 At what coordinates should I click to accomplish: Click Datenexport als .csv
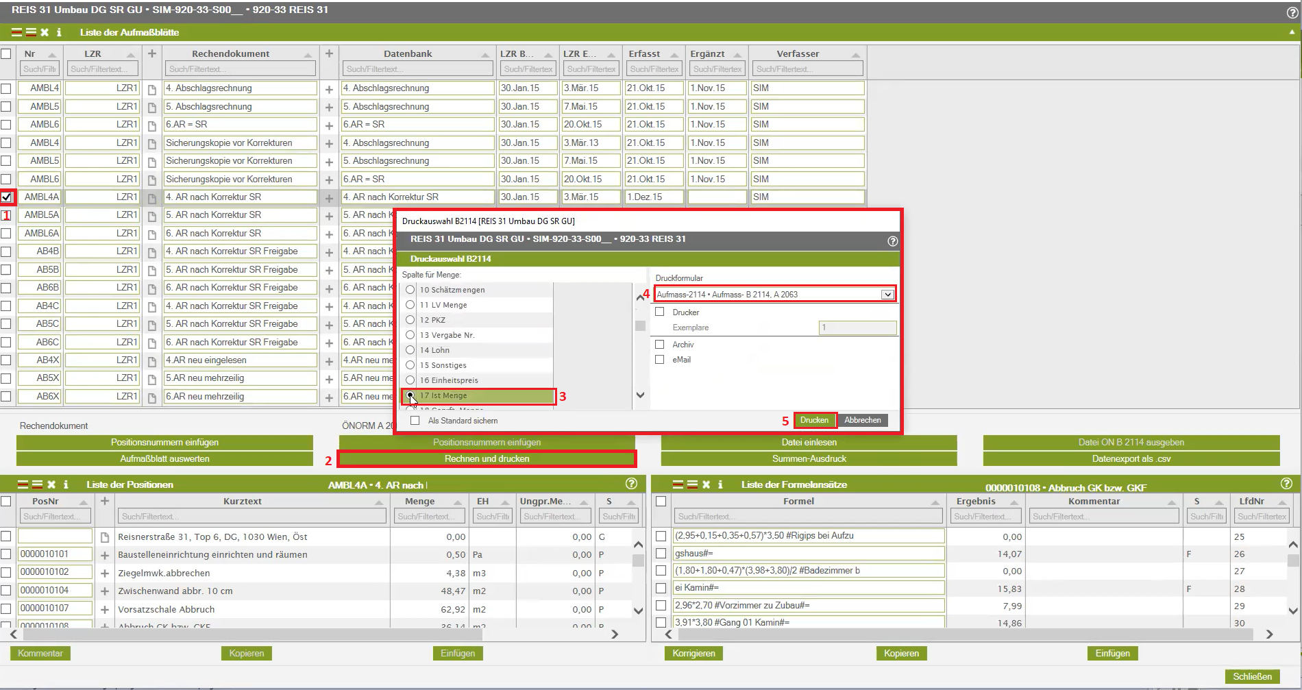(1131, 459)
